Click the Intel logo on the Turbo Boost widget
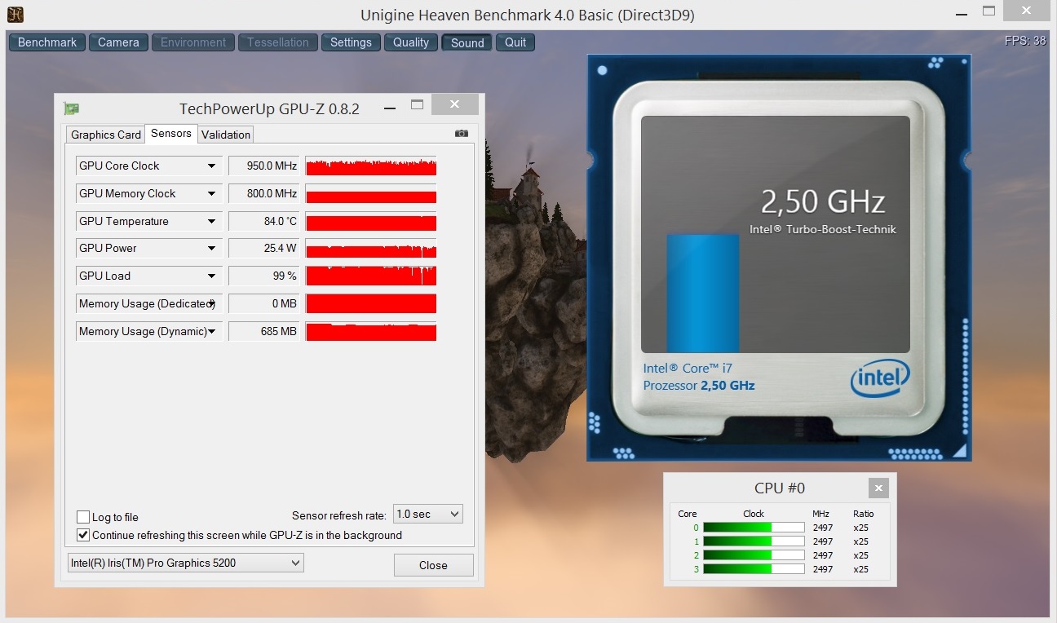This screenshot has width=1057, height=623. 880,379
